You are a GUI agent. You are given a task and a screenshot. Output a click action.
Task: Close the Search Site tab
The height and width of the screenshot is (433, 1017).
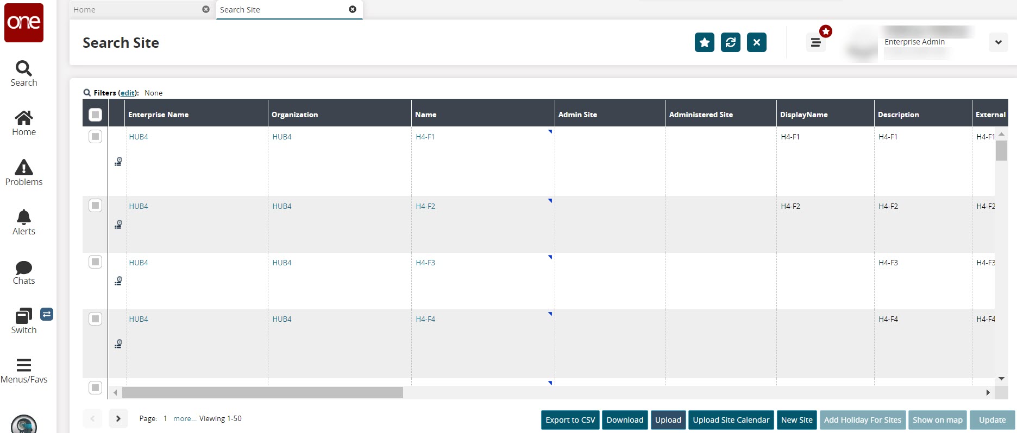(x=353, y=9)
